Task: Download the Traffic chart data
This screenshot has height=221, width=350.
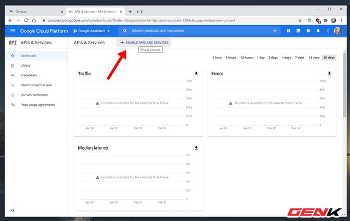Action: coord(196,74)
